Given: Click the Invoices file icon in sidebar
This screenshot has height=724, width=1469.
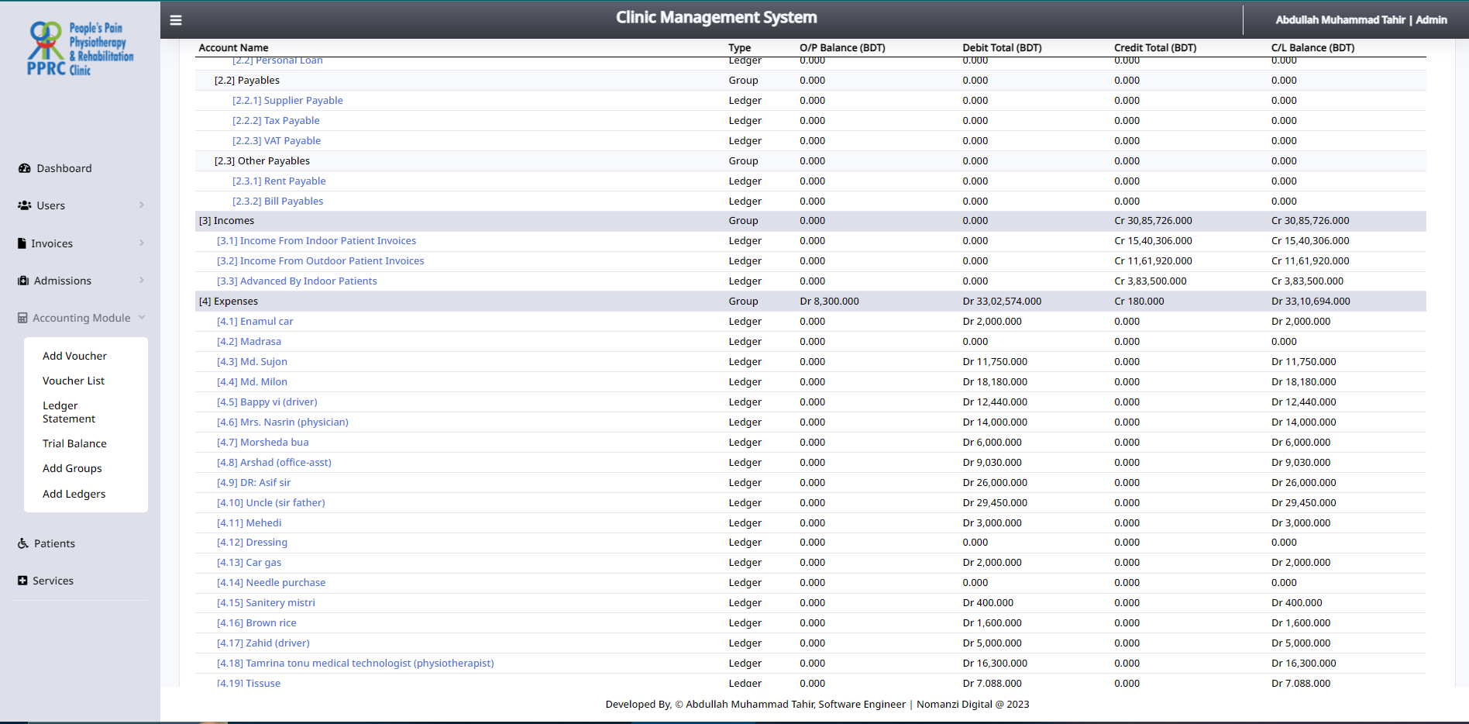Looking at the screenshot, I should pos(22,243).
